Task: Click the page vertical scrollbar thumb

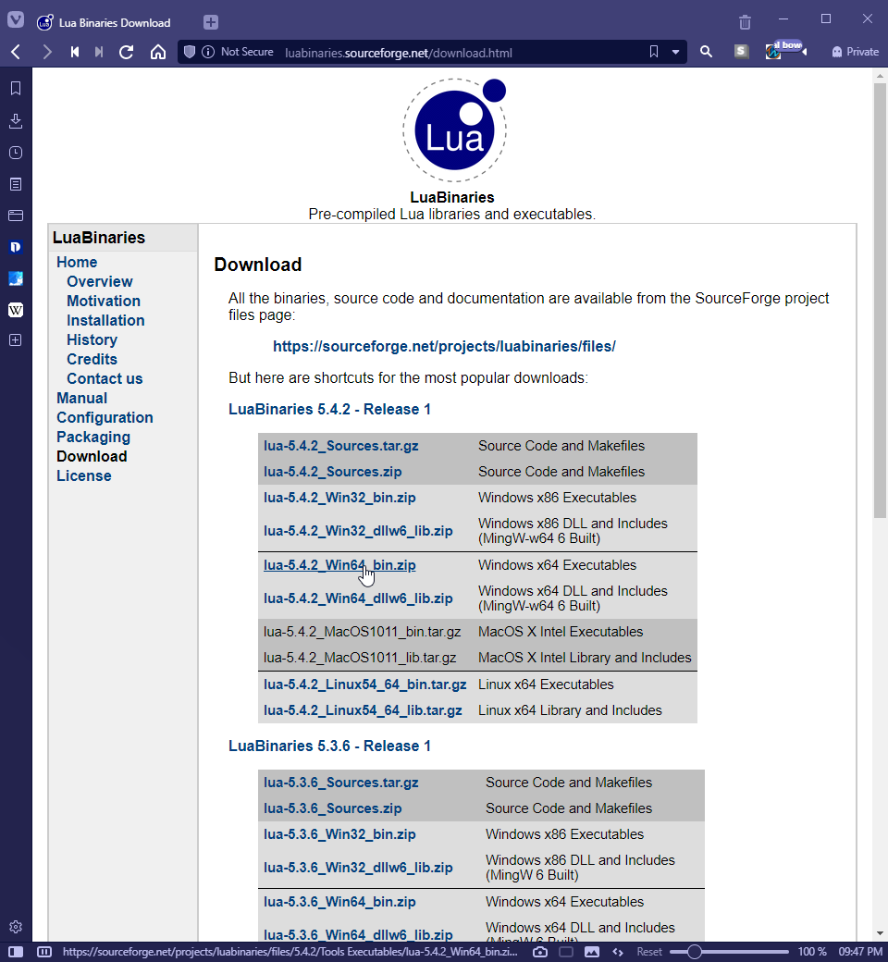Action: pos(880,300)
